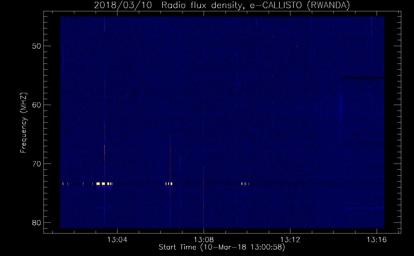This screenshot has width=414, height=256.
Task: Click the small red dot at 50 MHz near 13:12
Action: click(x=297, y=46)
